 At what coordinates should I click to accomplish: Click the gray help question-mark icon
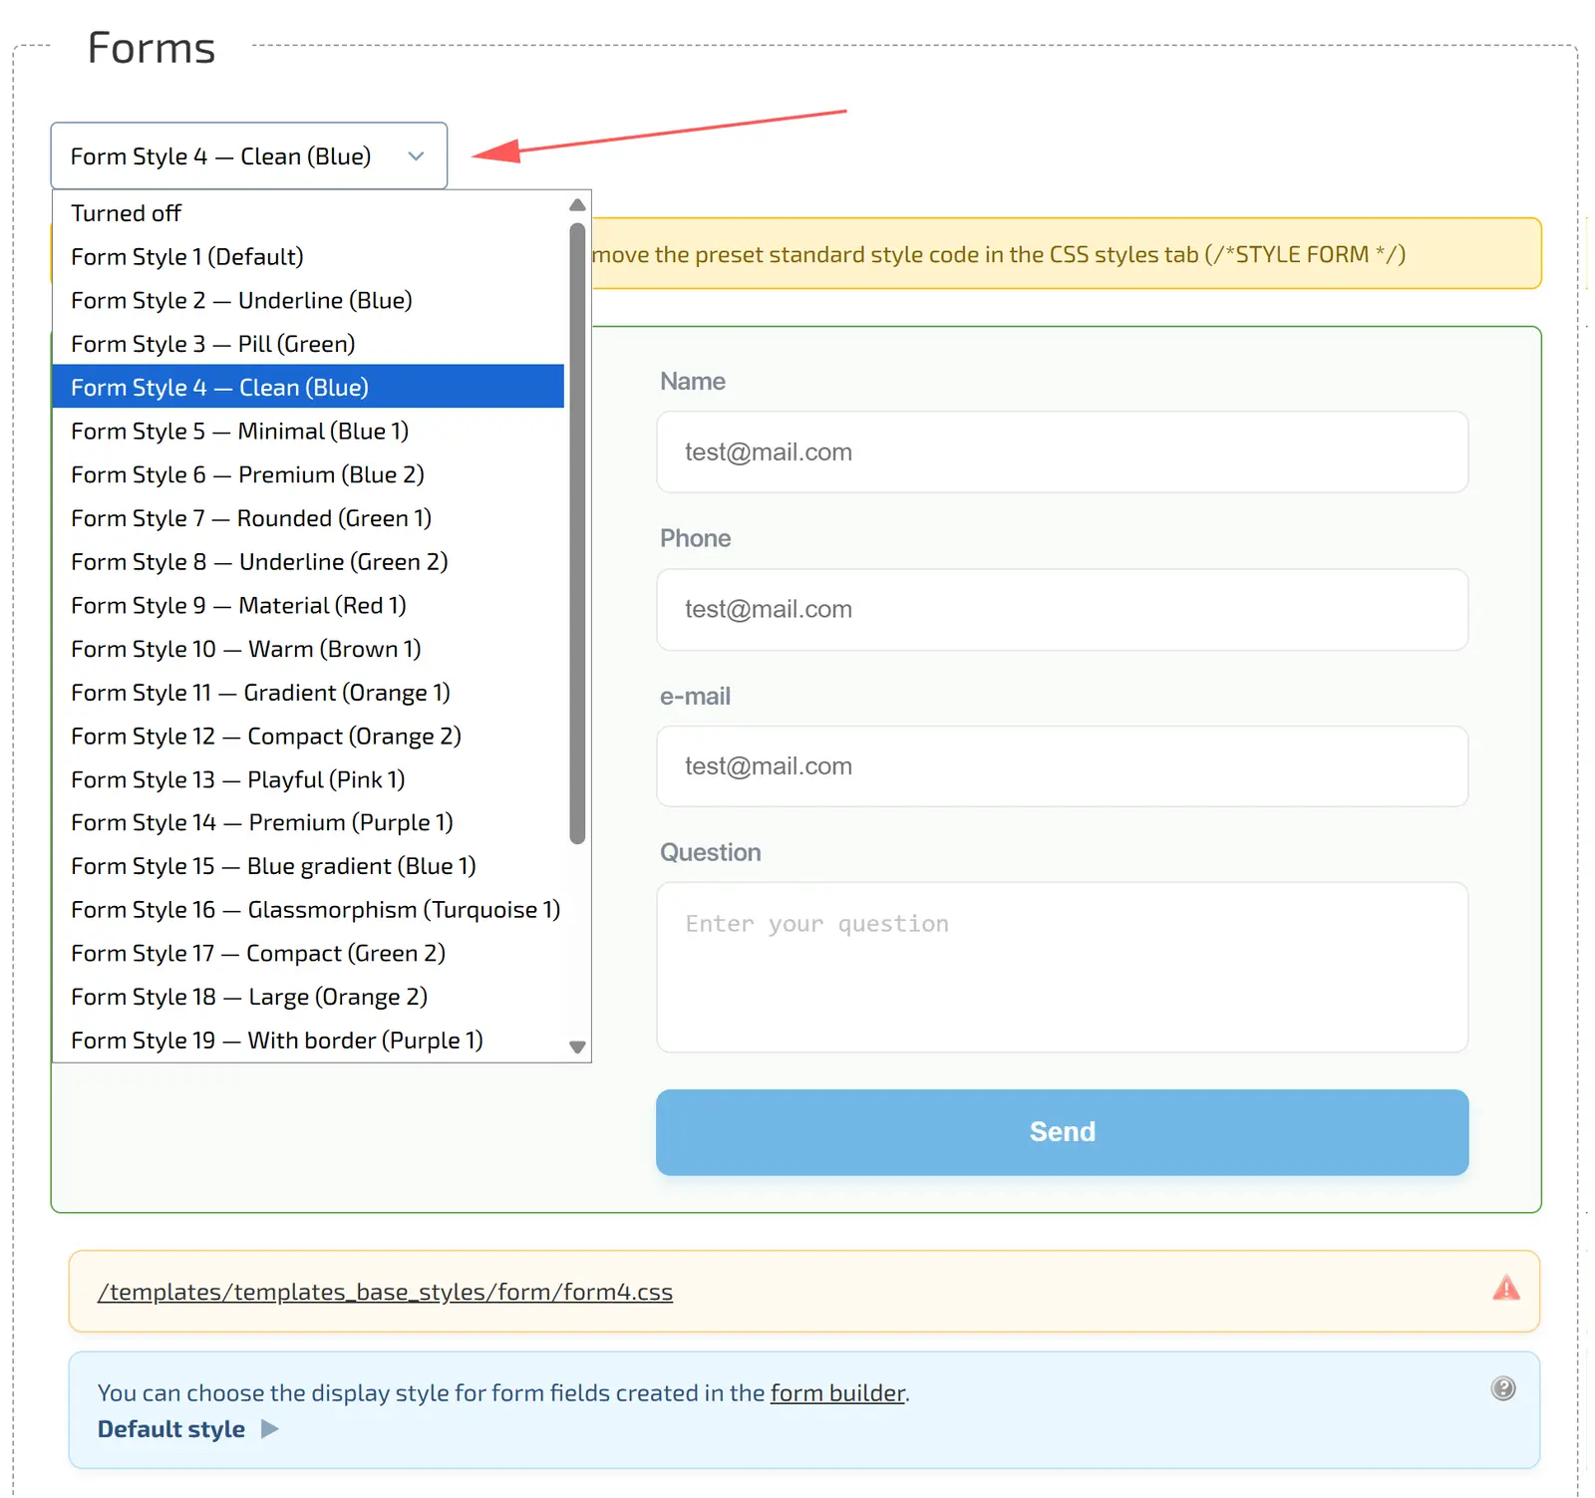1503,1388
